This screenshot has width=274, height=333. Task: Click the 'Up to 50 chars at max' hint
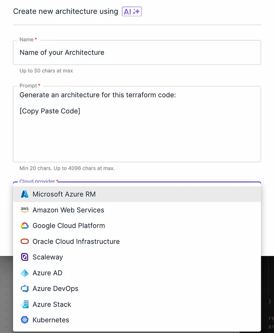coord(46,71)
